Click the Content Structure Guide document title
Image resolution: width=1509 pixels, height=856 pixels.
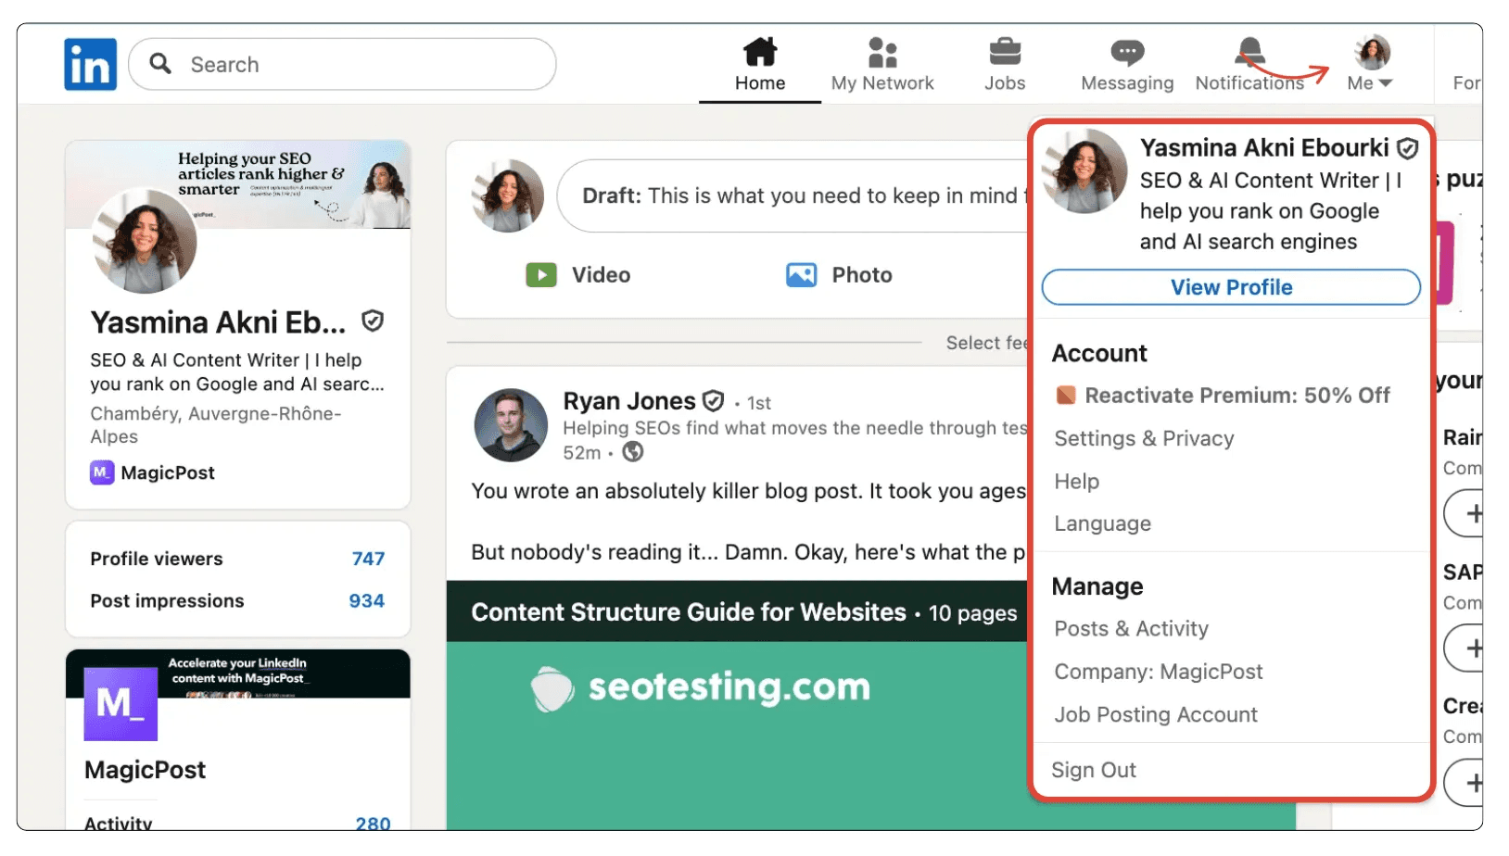pos(689,612)
